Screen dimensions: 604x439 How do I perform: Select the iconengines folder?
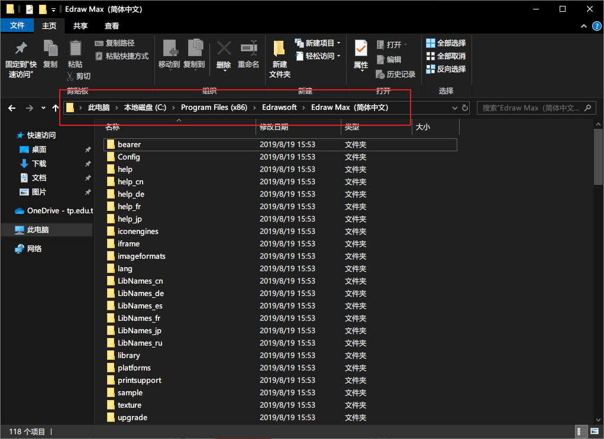point(280,231)
